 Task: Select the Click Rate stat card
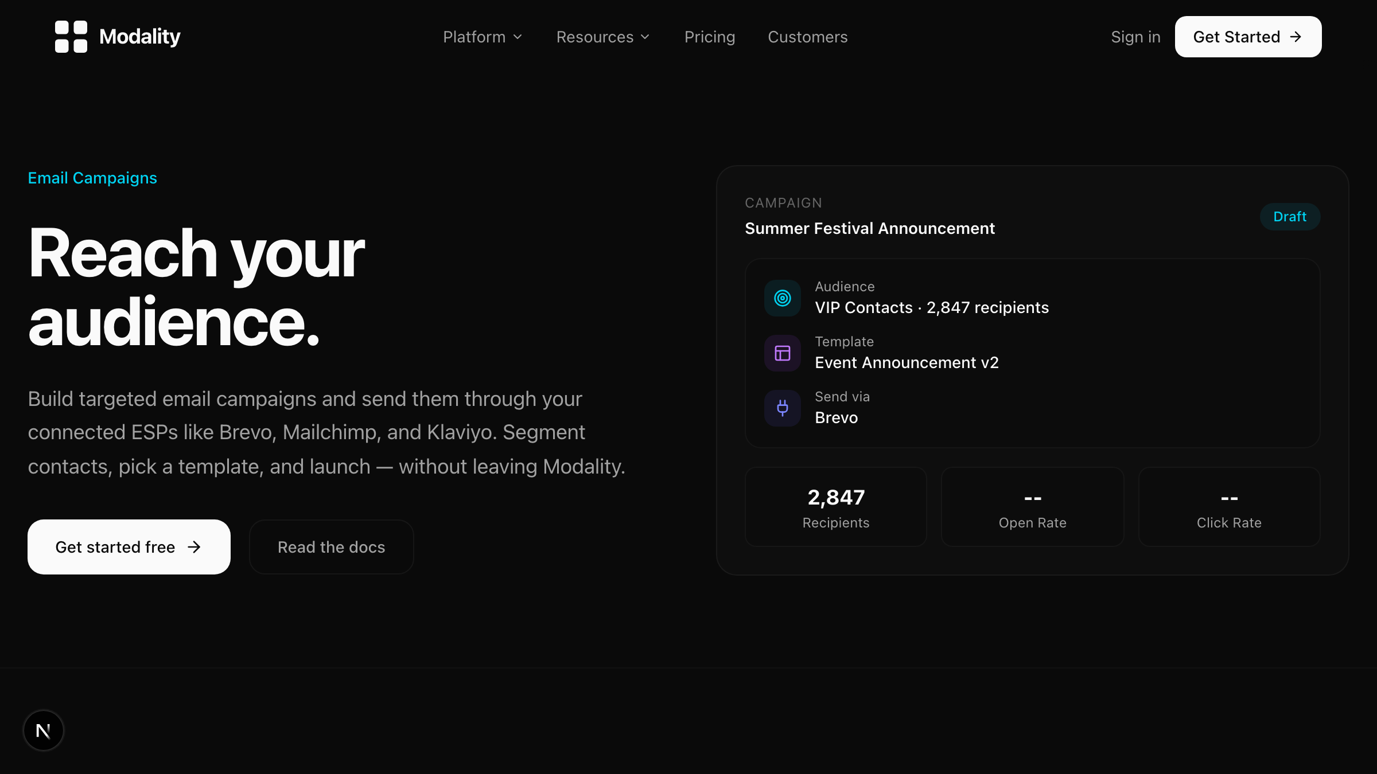[1229, 507]
